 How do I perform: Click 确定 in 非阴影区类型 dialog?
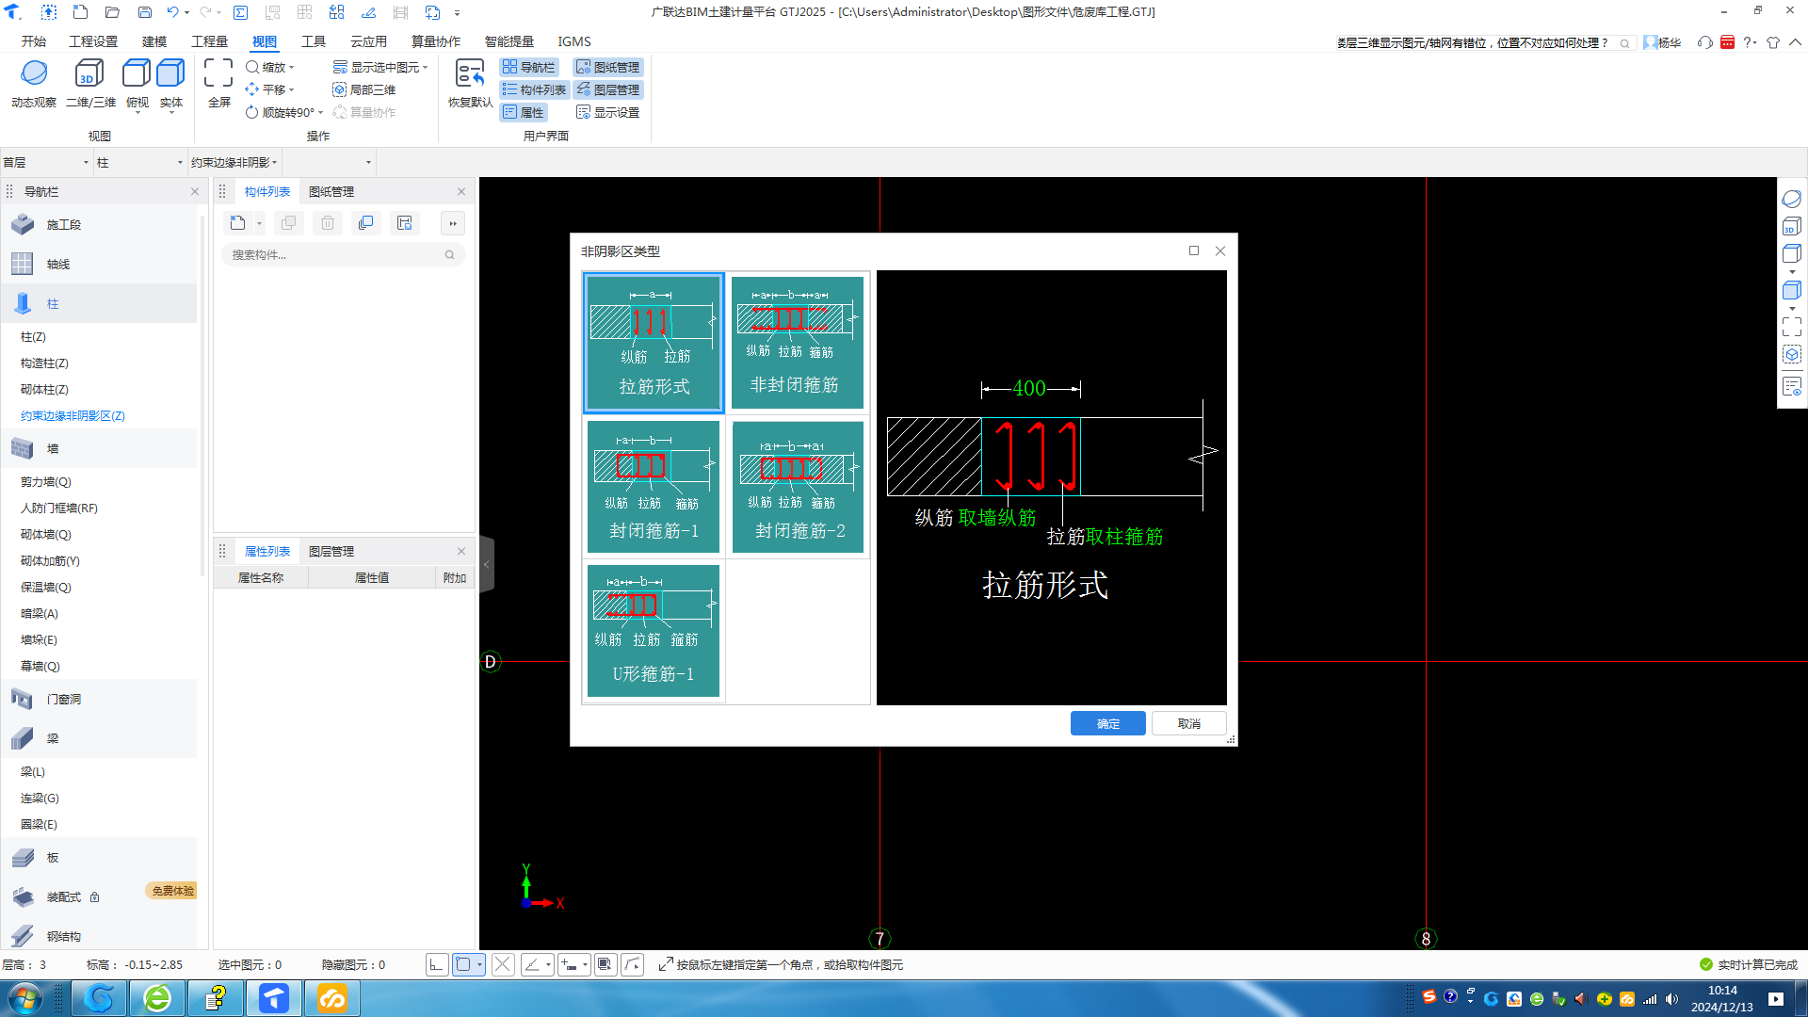[x=1108, y=723]
